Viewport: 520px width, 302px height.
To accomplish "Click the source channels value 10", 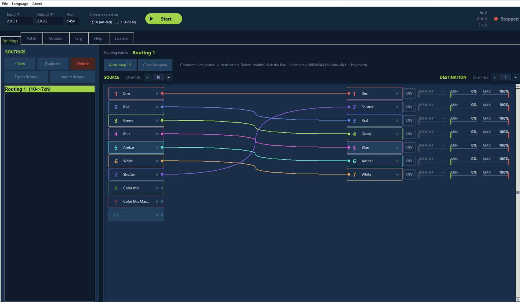I will tap(158, 77).
